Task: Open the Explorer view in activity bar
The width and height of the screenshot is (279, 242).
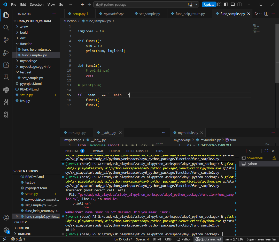Action: 6,15
